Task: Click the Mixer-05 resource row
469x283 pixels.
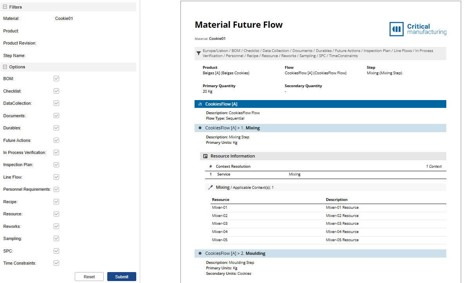Action: pos(329,240)
